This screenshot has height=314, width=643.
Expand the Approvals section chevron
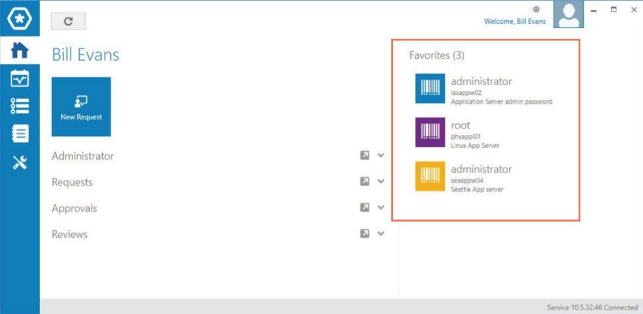pos(381,208)
